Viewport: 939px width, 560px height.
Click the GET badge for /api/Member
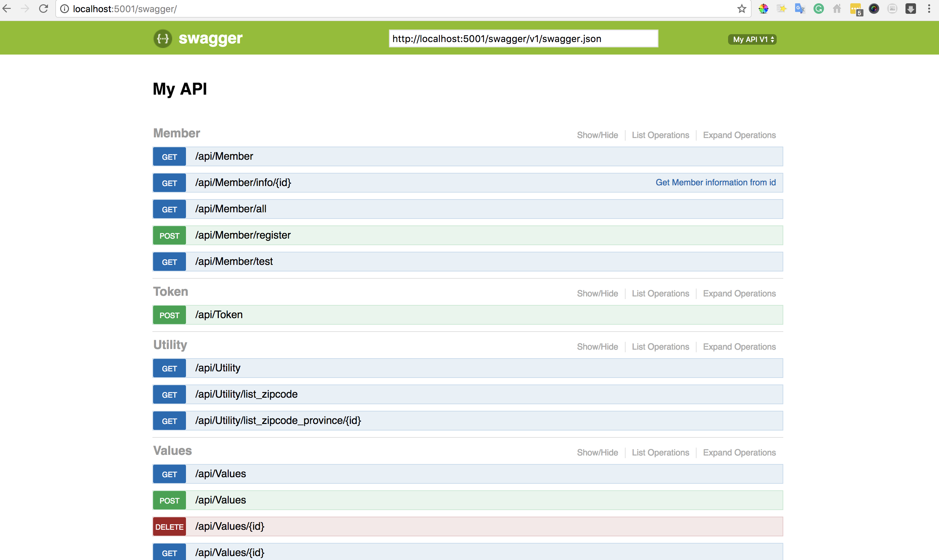pyautogui.click(x=170, y=157)
